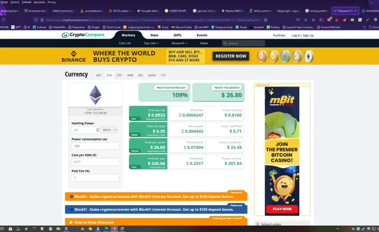Viewport: 379px width, 232px height.
Task: Select the XMR currency tab
Action: [x=130, y=75]
